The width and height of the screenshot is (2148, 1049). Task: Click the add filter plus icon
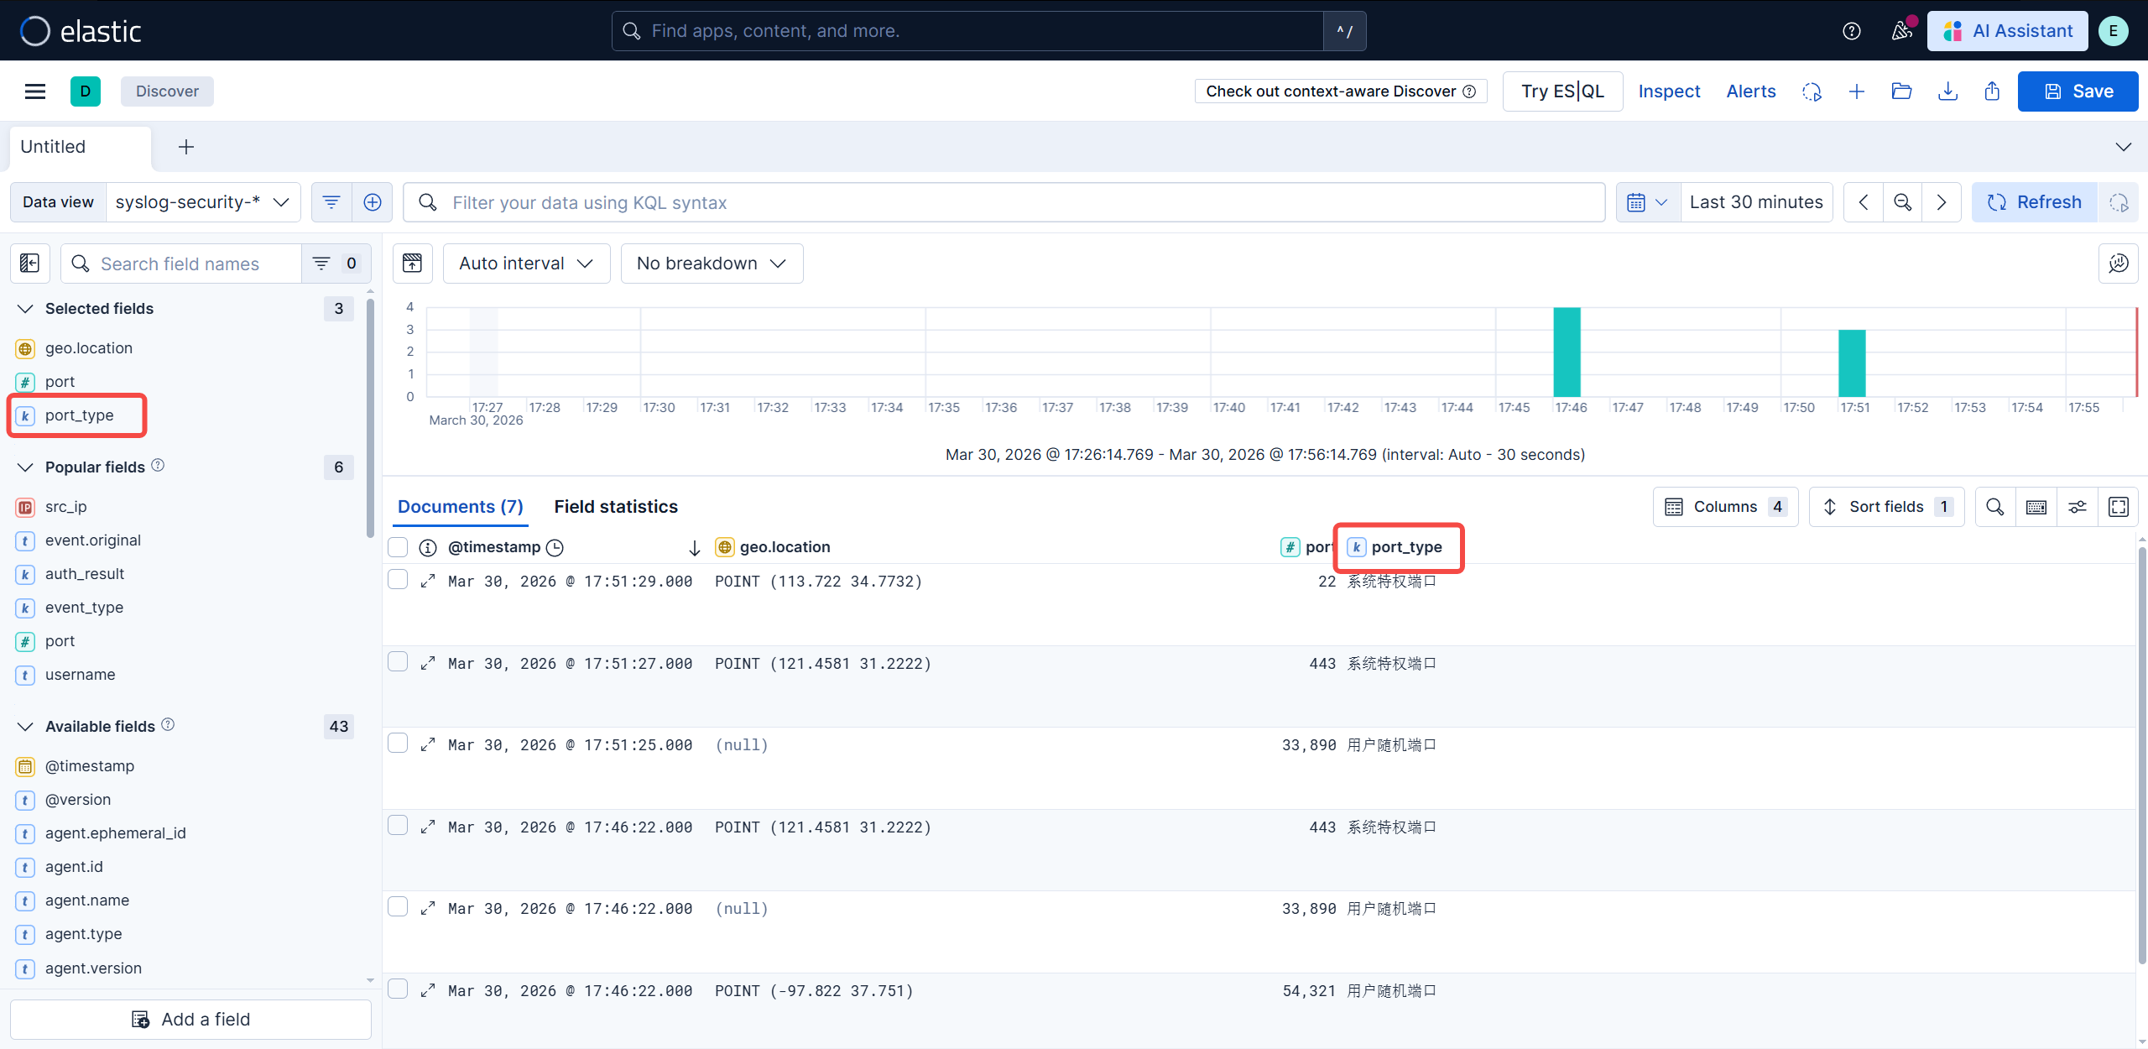click(373, 202)
